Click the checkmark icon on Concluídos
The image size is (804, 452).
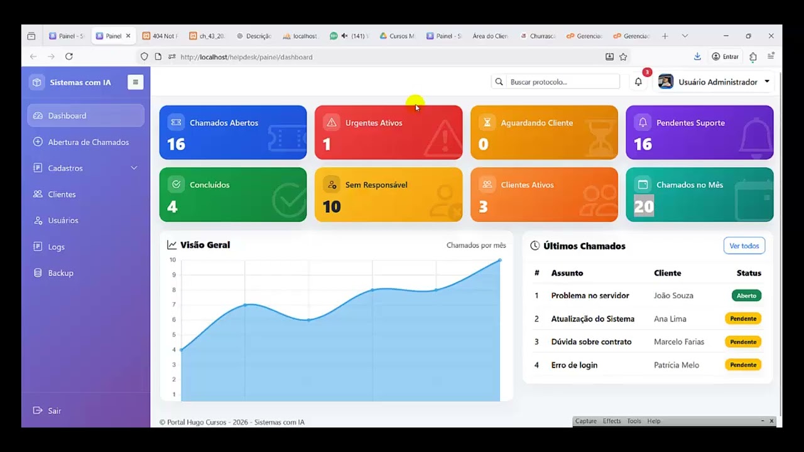176,185
